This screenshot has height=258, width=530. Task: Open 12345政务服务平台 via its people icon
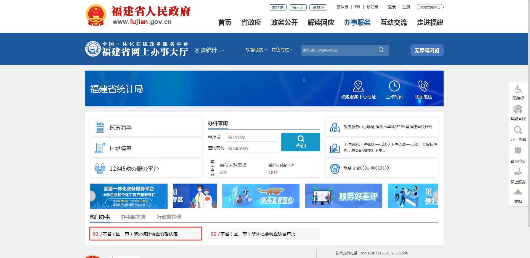100,168
